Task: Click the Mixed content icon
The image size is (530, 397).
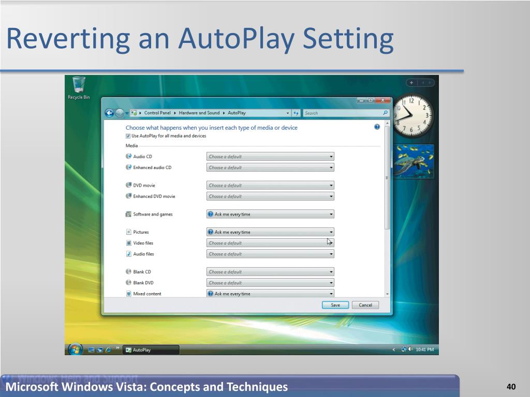Action: tap(128, 294)
